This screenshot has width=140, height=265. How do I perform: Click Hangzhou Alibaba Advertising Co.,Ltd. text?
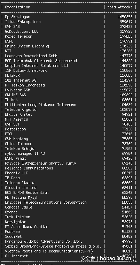click(44, 241)
